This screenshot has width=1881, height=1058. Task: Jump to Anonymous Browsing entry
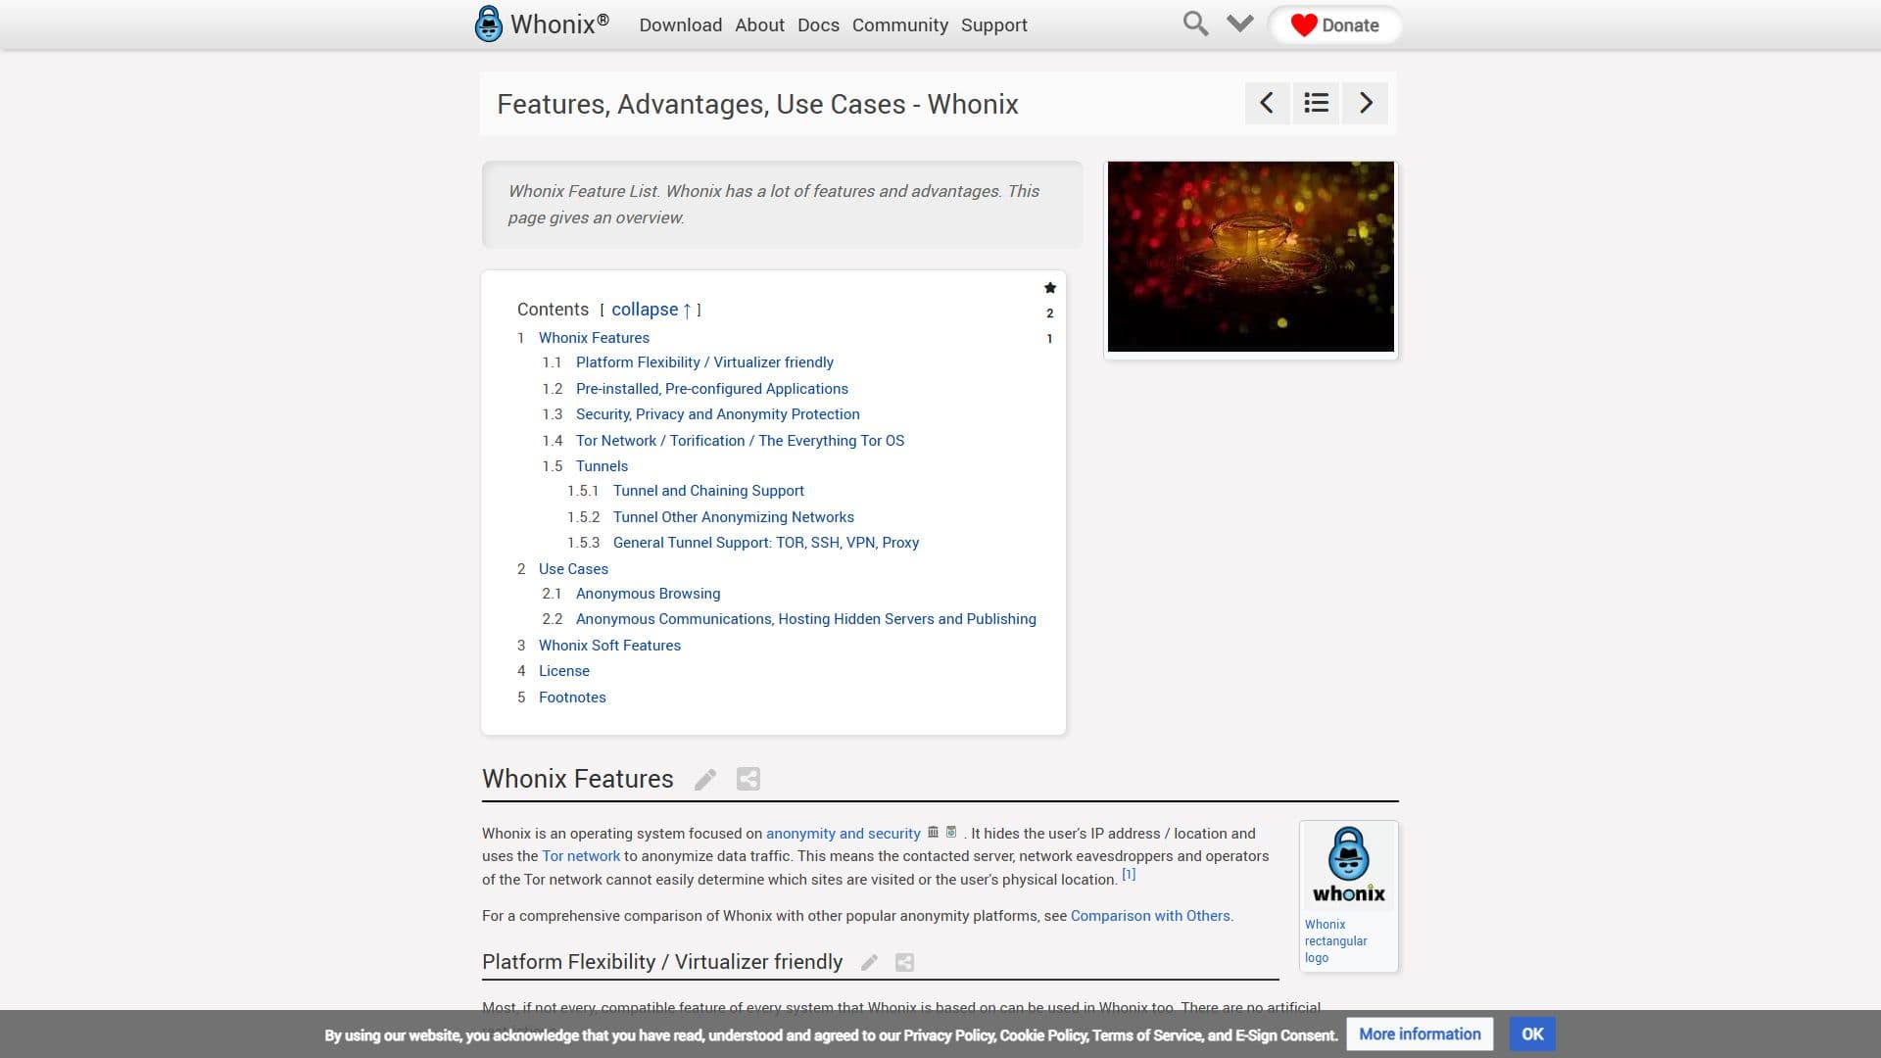pos(648,594)
